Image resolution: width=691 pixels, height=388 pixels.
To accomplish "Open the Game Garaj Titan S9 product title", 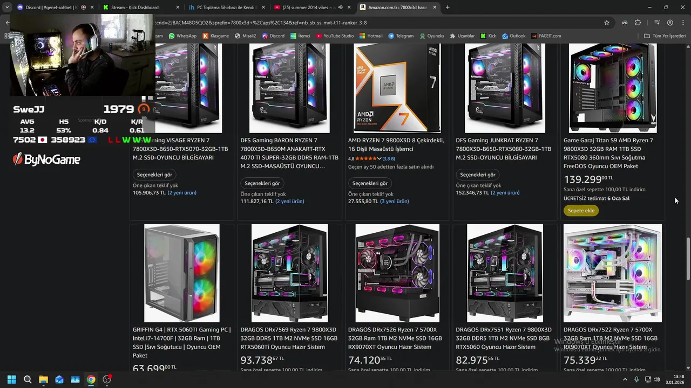I will pos(608,153).
